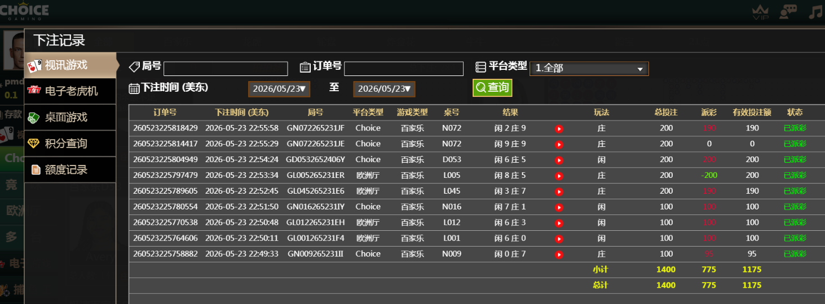Click table number L045

click(452, 191)
